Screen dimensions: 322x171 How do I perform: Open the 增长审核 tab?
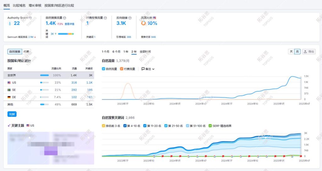tap(35, 5)
